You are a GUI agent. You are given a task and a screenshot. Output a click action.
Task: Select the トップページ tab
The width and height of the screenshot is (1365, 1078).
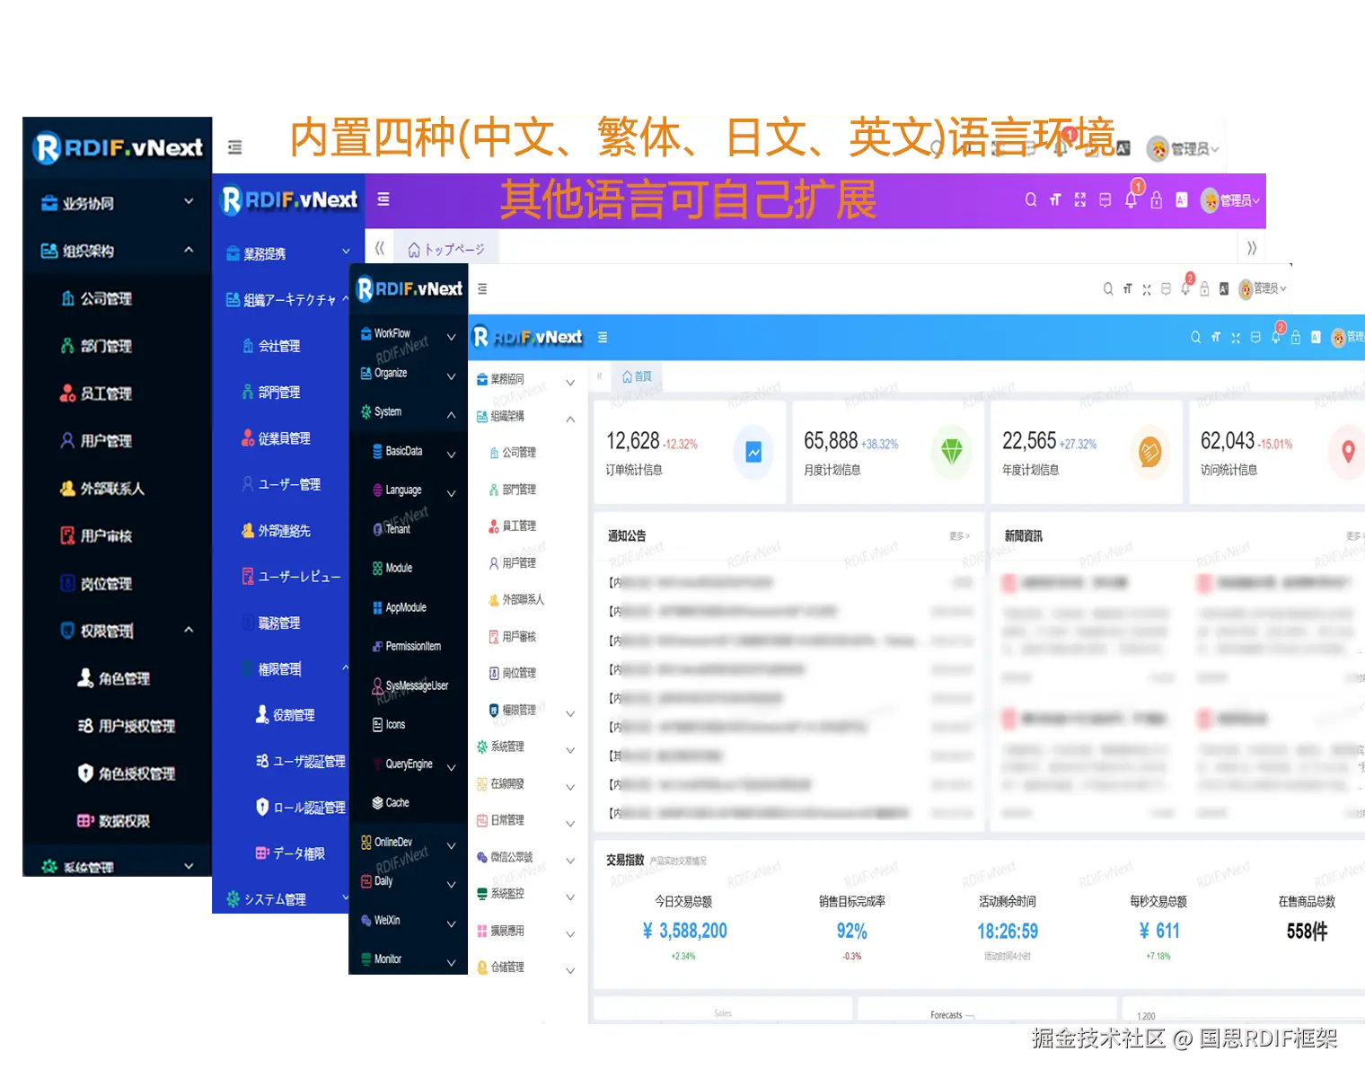(x=446, y=249)
